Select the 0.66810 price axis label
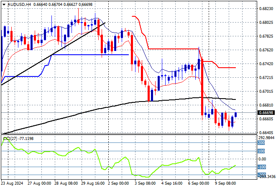The height and width of the screenshot is (188, 276). tap(266, 105)
